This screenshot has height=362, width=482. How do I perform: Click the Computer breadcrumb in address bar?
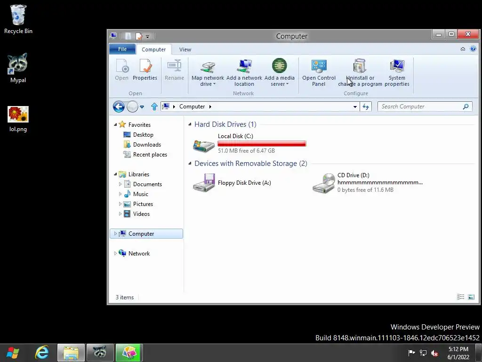(x=192, y=107)
